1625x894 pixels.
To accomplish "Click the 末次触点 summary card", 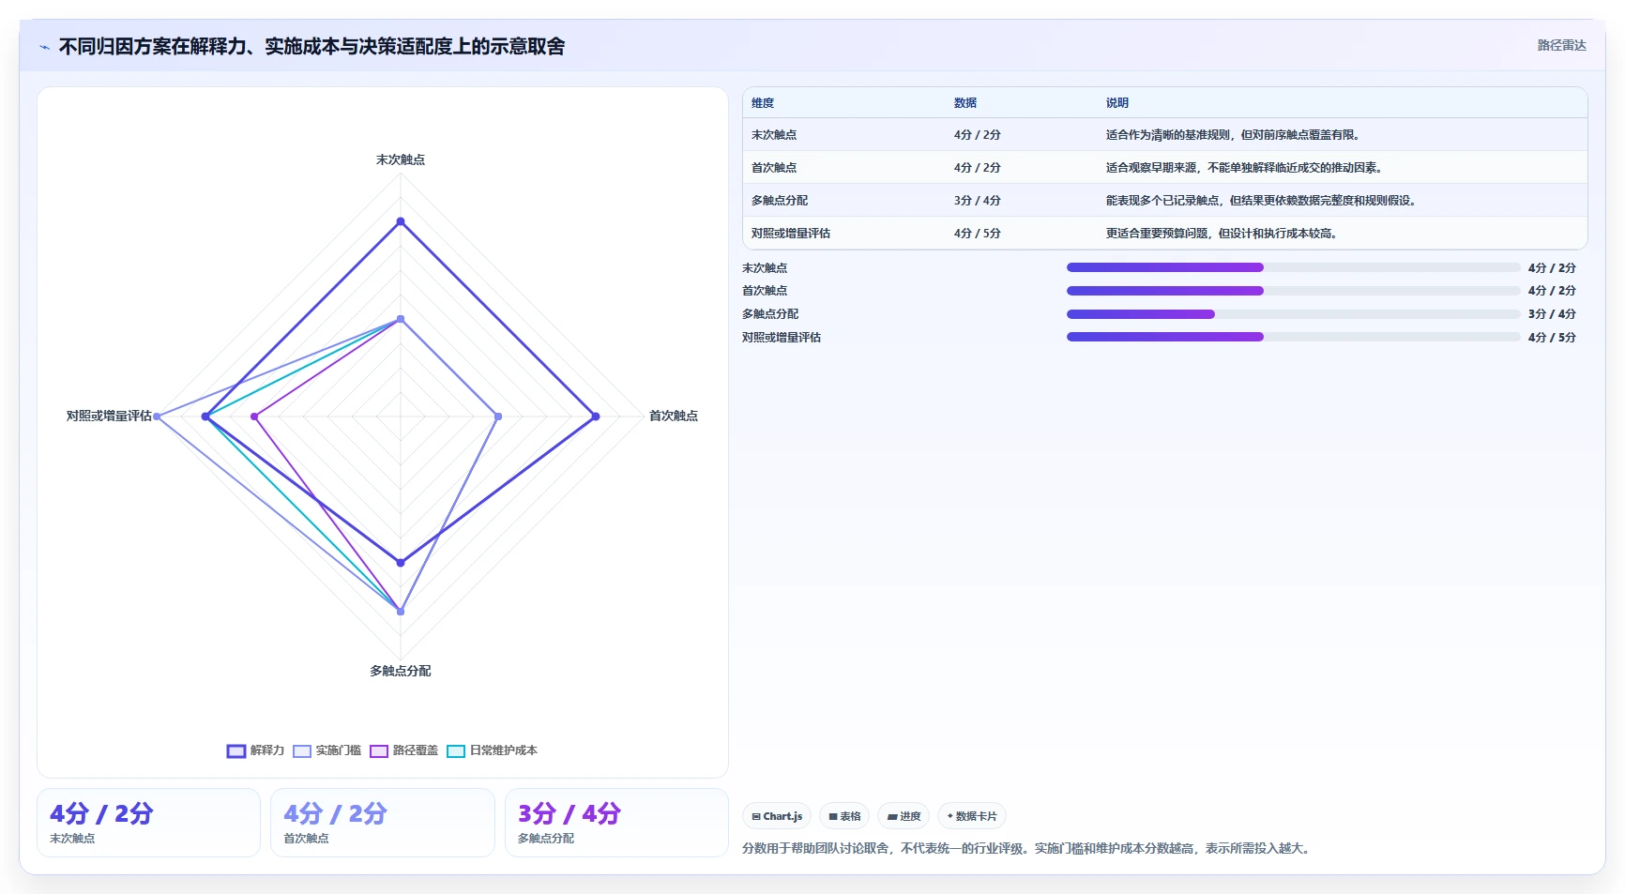I will click(x=148, y=823).
